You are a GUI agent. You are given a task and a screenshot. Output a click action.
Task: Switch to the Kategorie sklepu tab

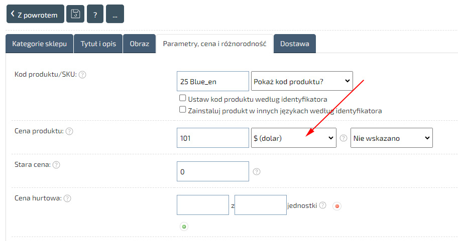tap(39, 44)
